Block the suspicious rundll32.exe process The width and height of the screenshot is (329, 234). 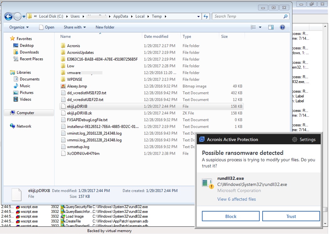coord(231,216)
